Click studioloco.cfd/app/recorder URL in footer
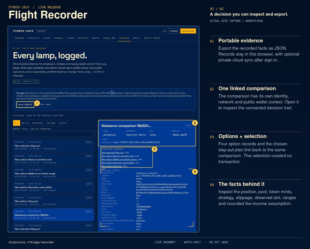The height and width of the screenshot is (249, 310). click(31, 242)
